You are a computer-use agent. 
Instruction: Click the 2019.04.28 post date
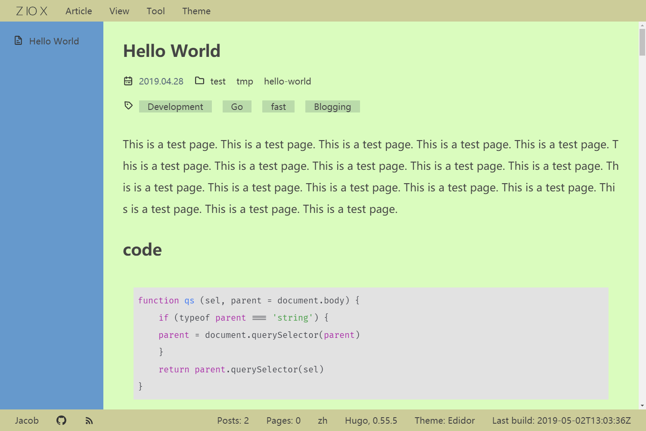click(161, 81)
